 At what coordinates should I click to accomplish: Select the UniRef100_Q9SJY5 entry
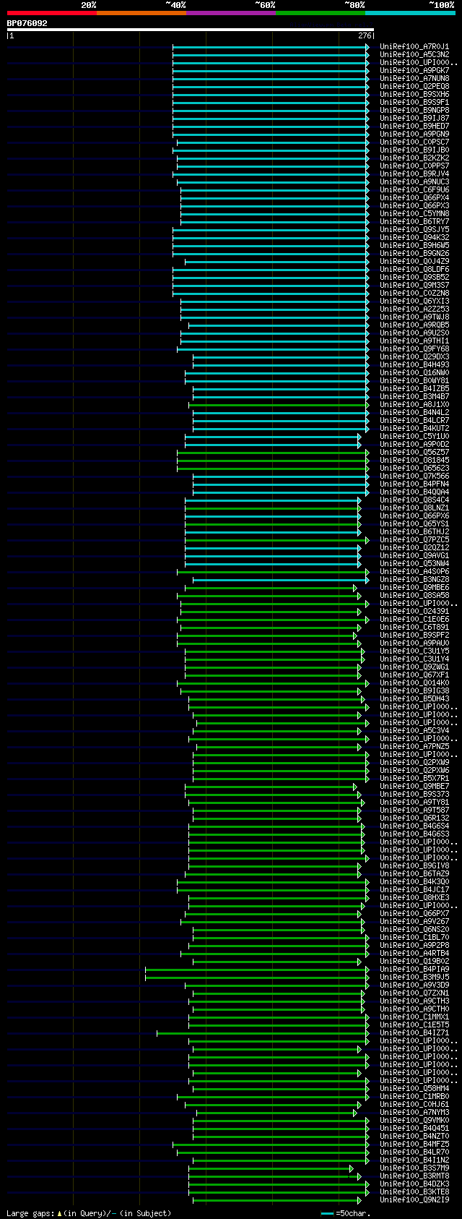click(414, 230)
